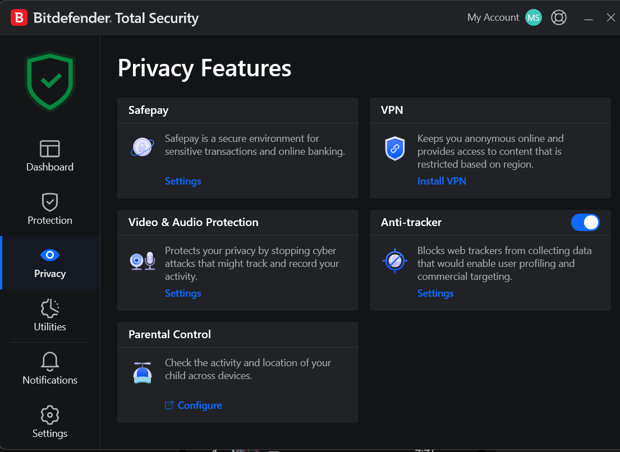This screenshot has width=620, height=452.
Task: Click the webcam and microphone icon
Action: tap(143, 261)
